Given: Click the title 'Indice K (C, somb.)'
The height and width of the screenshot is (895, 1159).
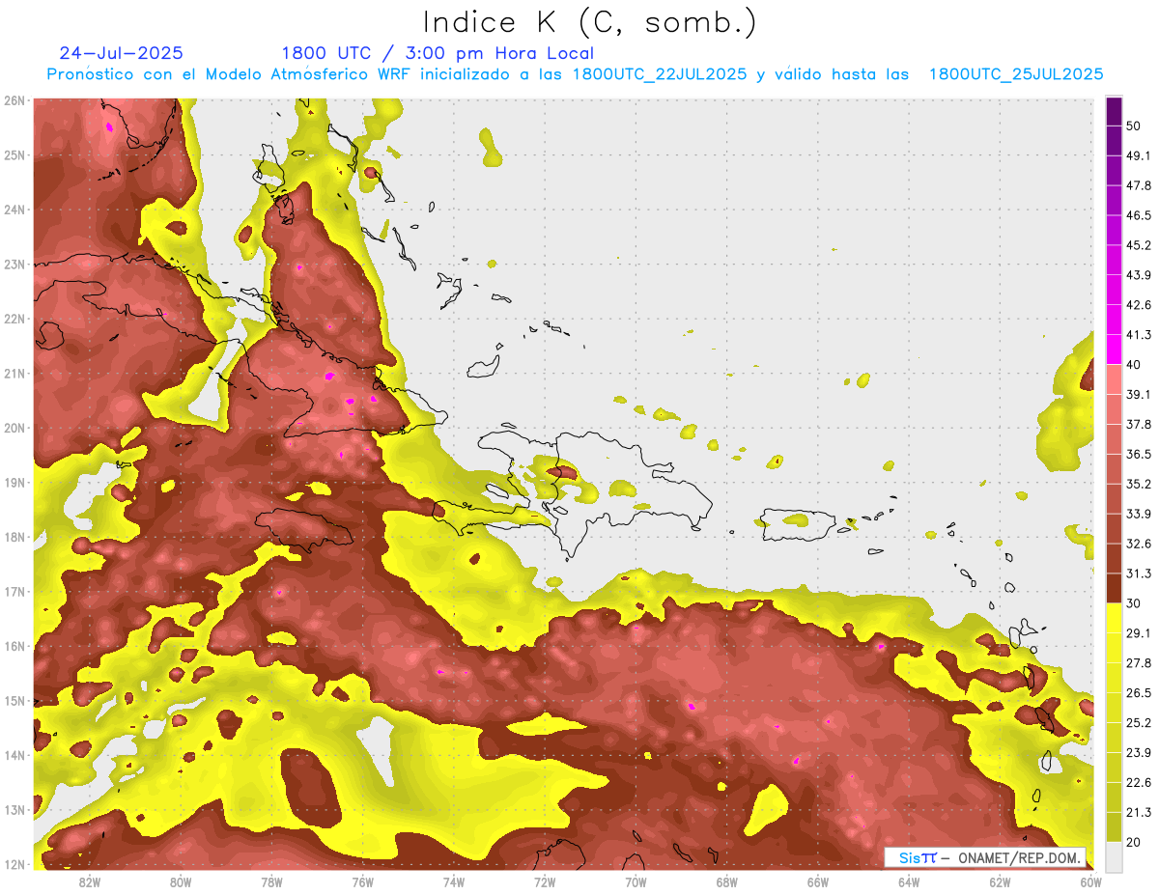Looking at the screenshot, I should coord(590,23).
